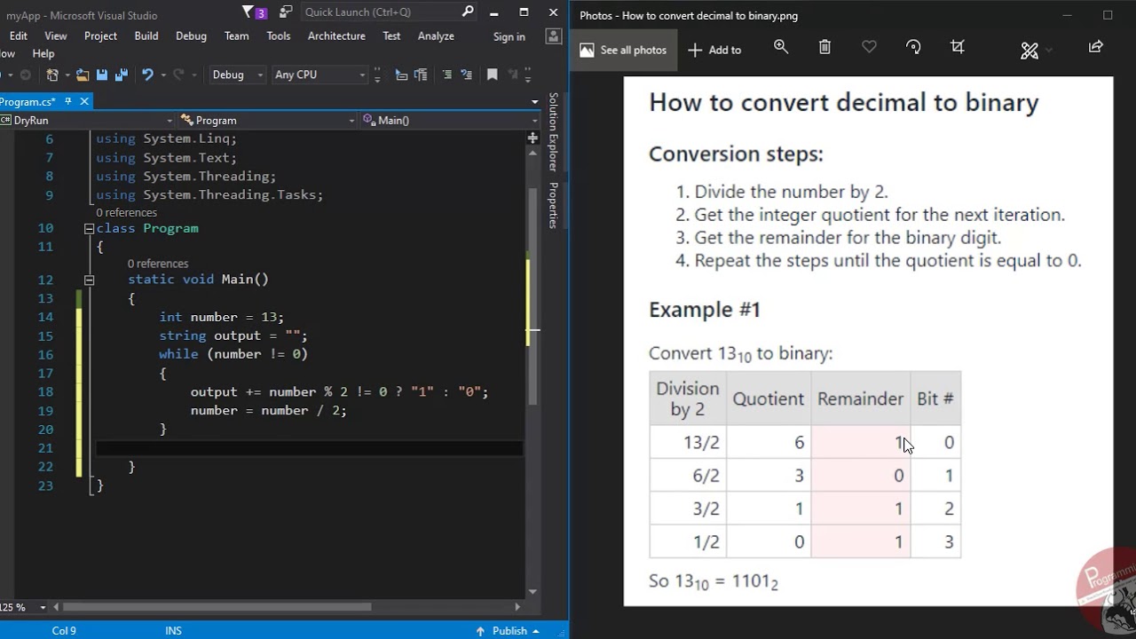Open the Program type navigation dropdown

[x=267, y=120]
